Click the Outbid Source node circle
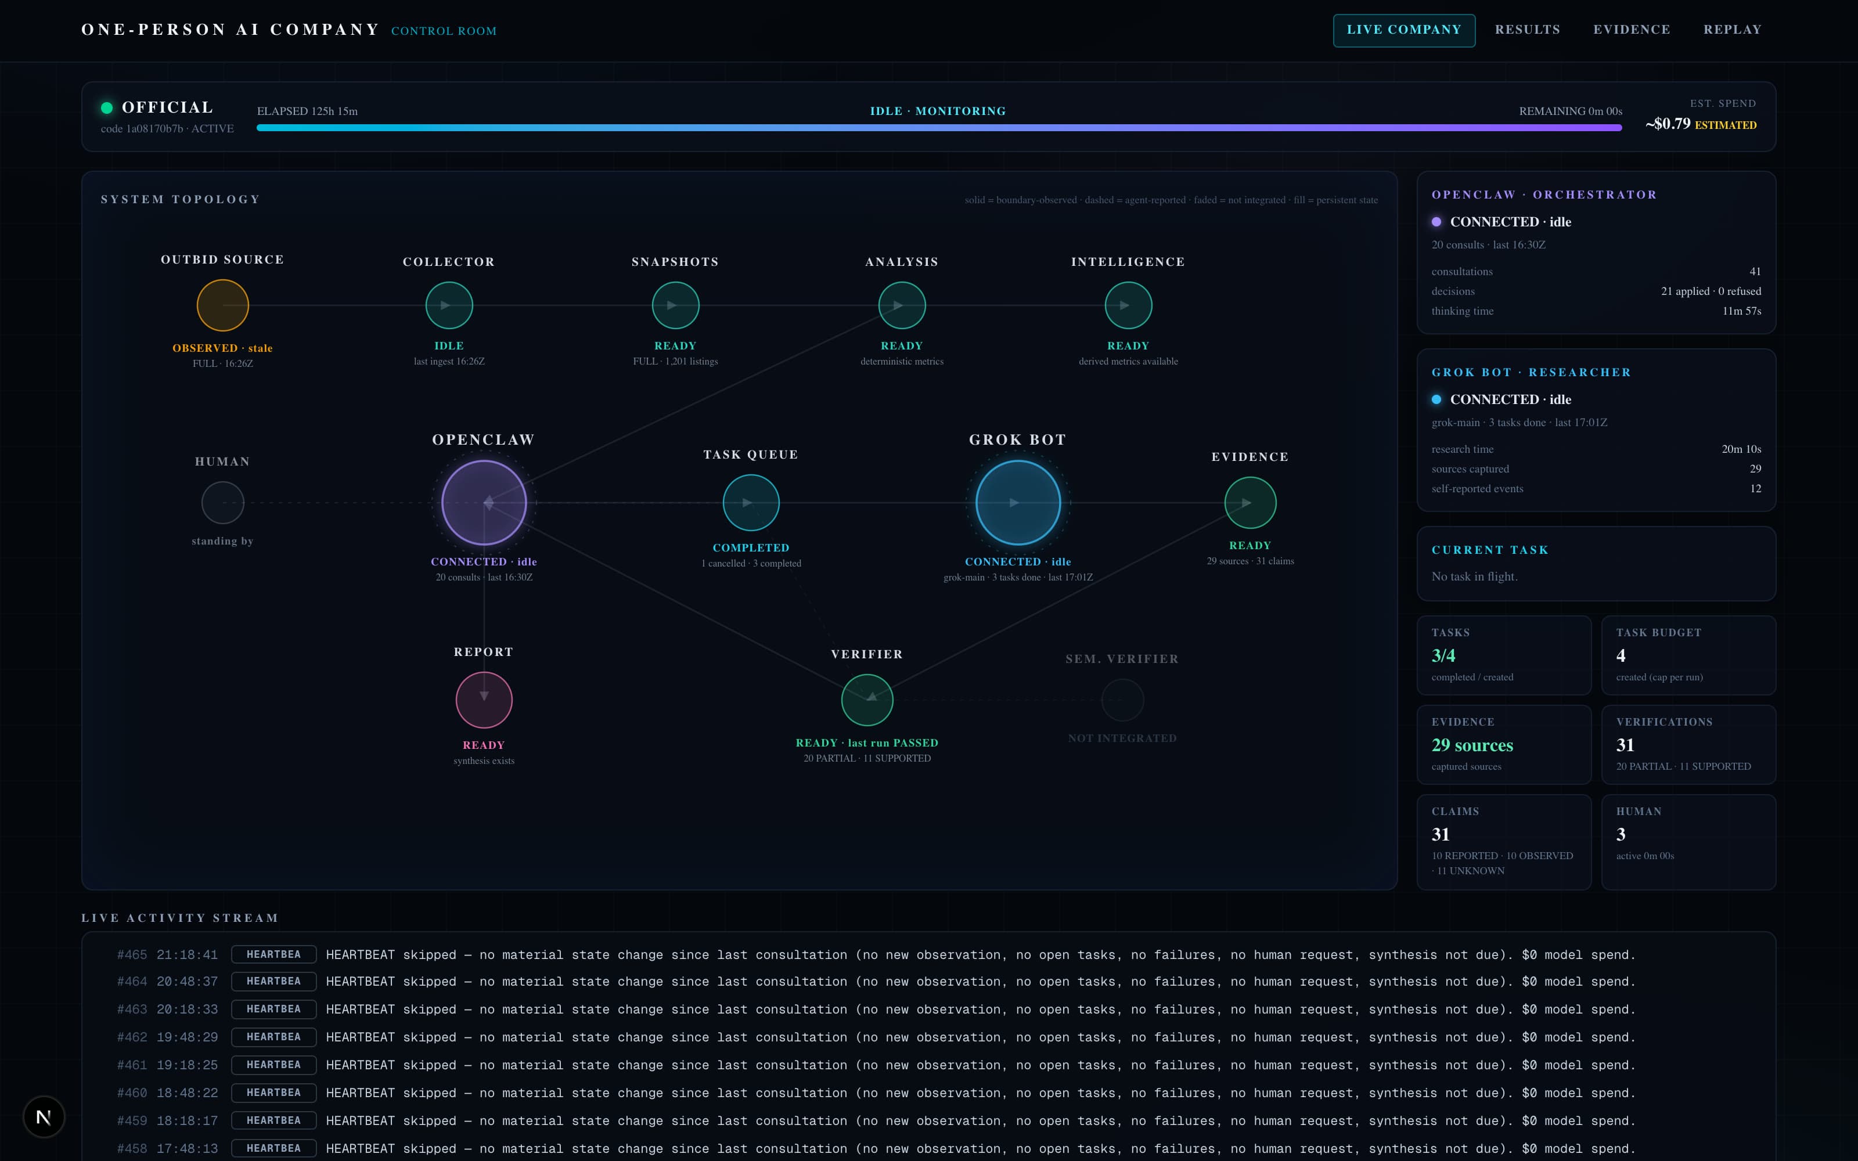Viewport: 1858px width, 1161px height. pyautogui.click(x=222, y=305)
